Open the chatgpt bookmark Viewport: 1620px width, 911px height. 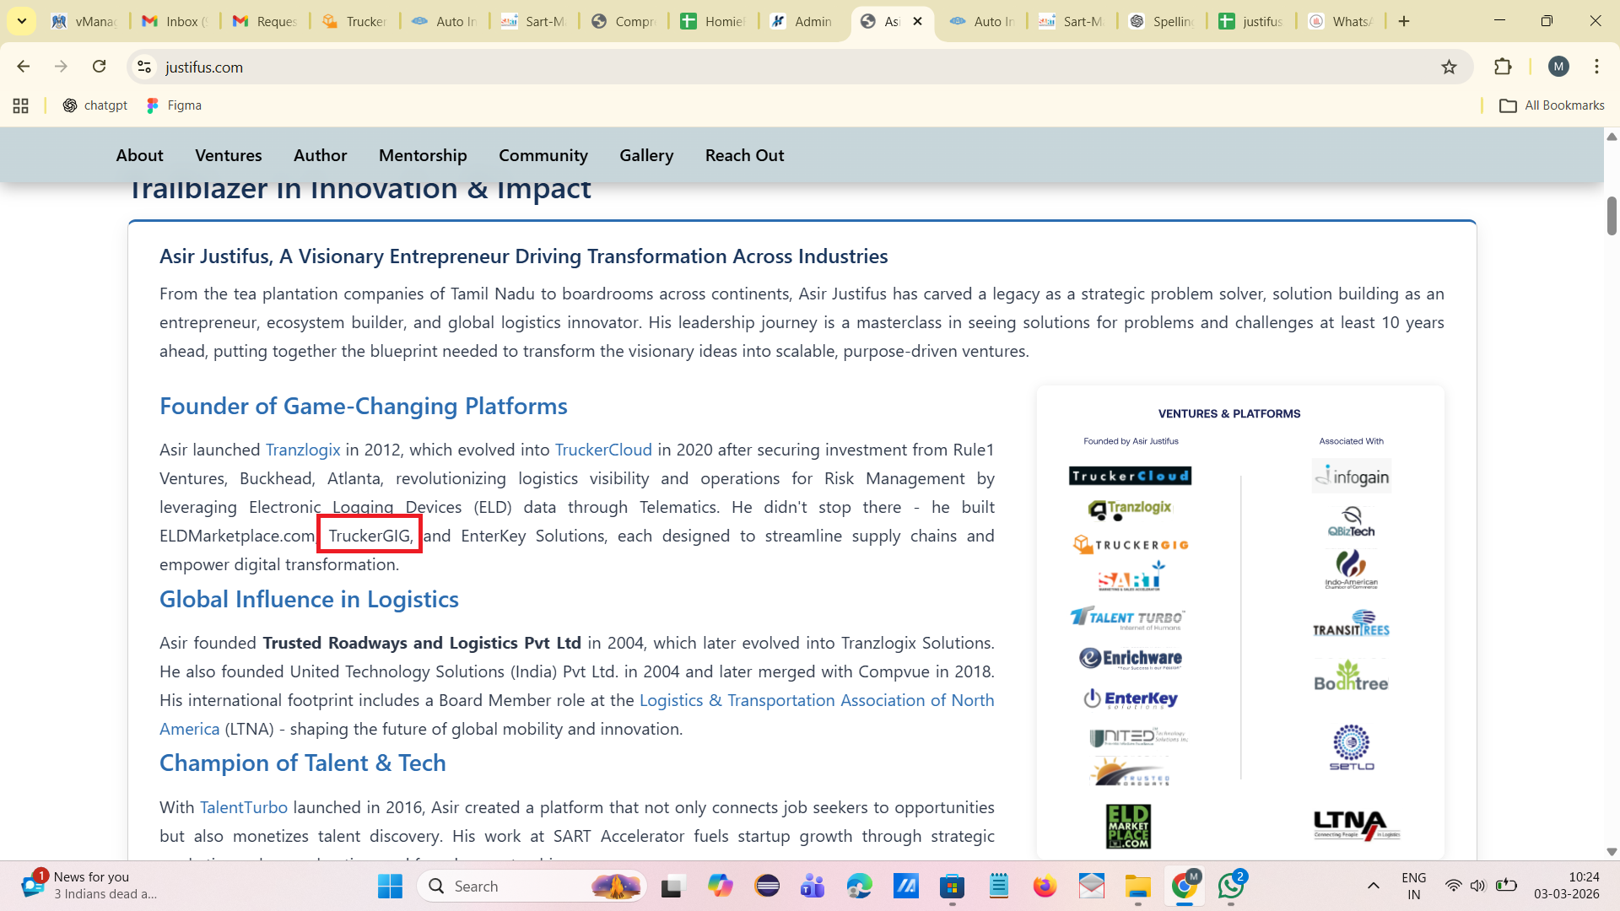click(x=95, y=105)
